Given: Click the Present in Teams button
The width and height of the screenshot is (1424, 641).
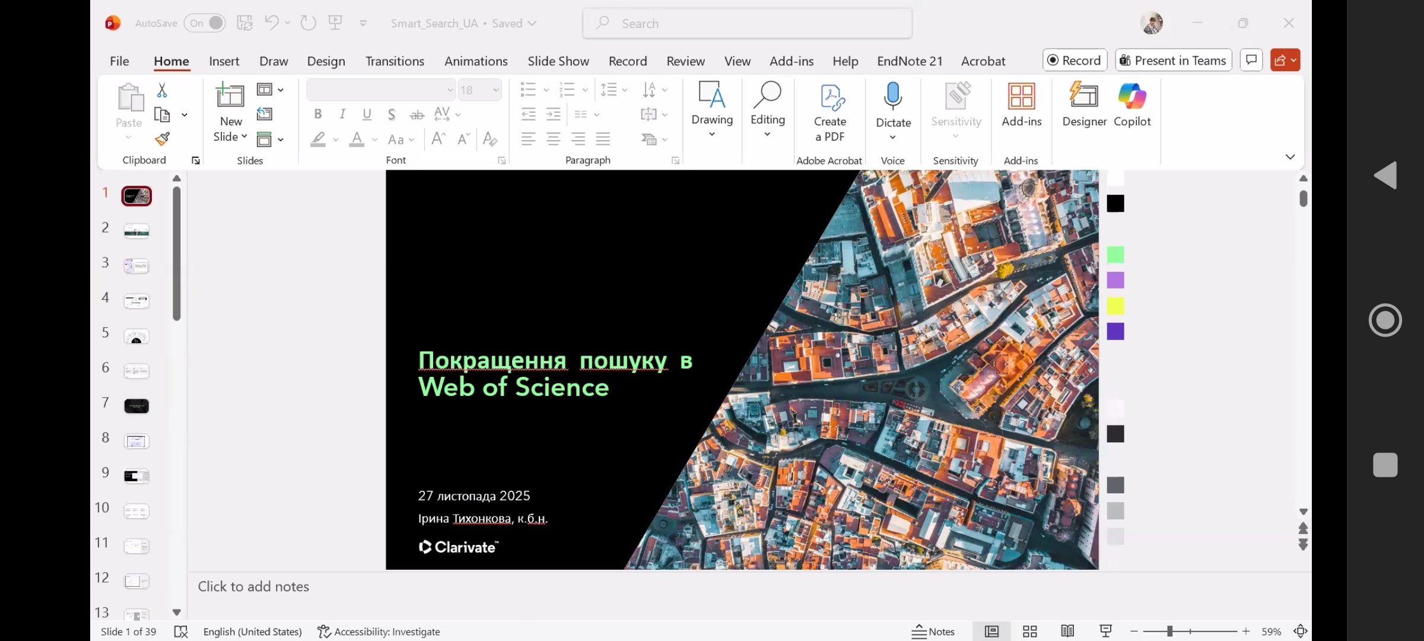Looking at the screenshot, I should (x=1173, y=61).
